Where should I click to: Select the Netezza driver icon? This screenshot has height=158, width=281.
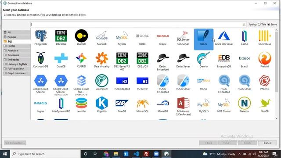pyautogui.click(x=244, y=104)
